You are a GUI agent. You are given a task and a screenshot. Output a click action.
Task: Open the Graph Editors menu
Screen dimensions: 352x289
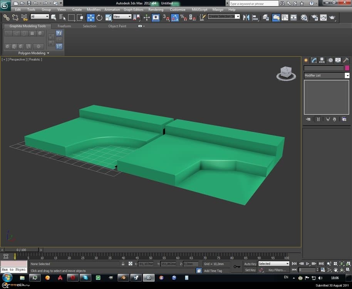point(133,10)
